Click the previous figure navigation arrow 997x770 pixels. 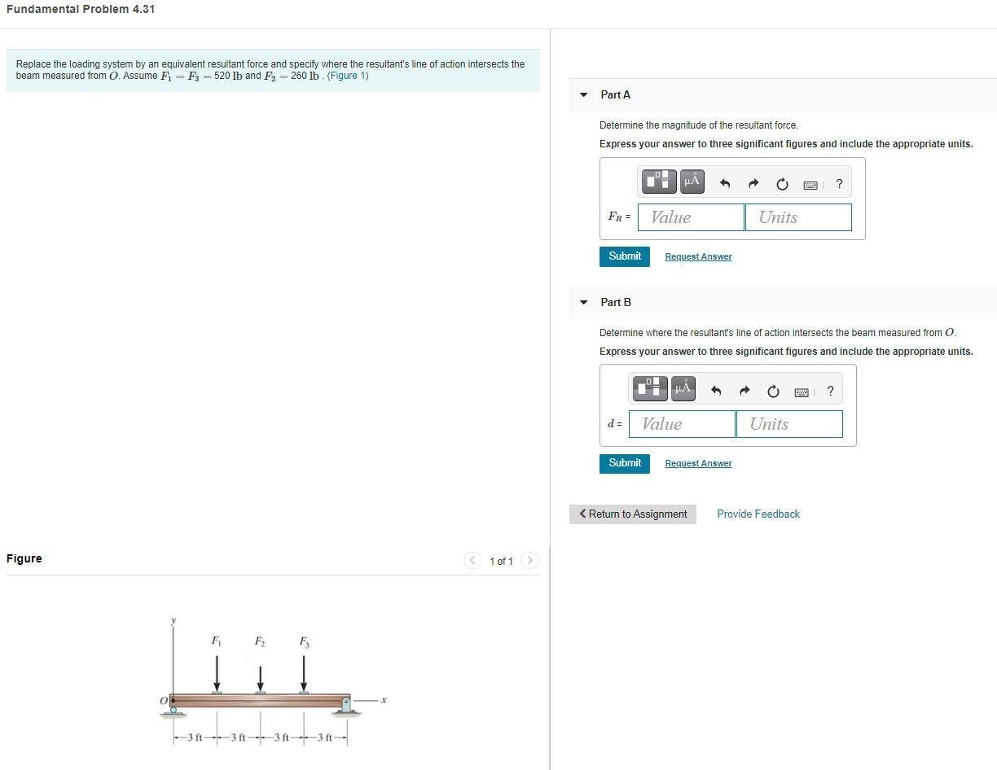coord(473,561)
